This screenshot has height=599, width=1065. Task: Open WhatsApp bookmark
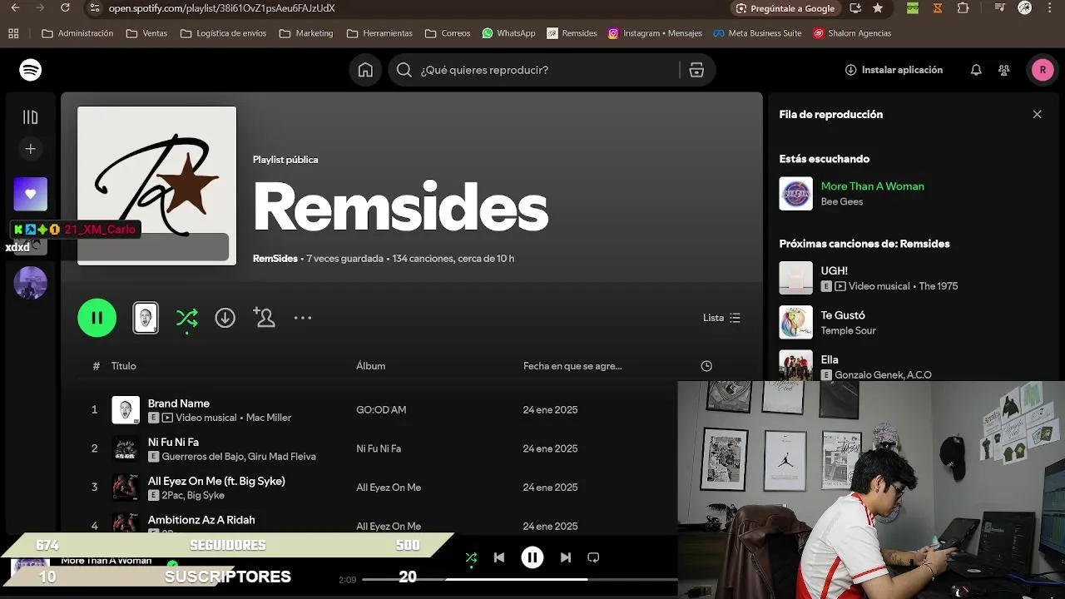[x=508, y=33]
